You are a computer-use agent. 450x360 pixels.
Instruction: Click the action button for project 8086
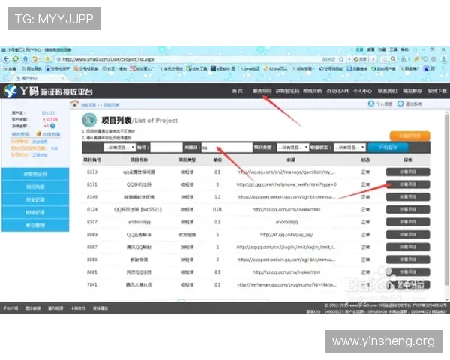408,259
